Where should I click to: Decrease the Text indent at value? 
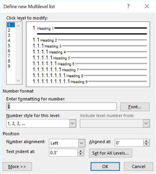tap(80, 154)
